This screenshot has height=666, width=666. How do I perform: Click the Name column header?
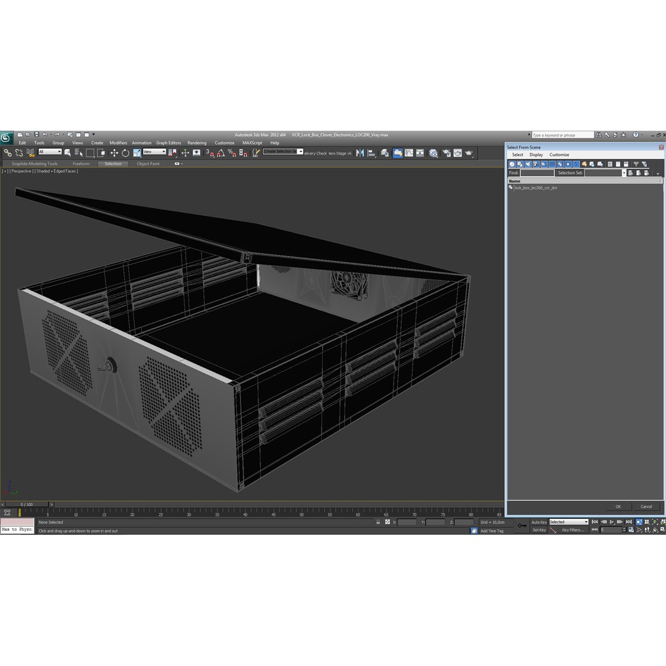pos(585,181)
